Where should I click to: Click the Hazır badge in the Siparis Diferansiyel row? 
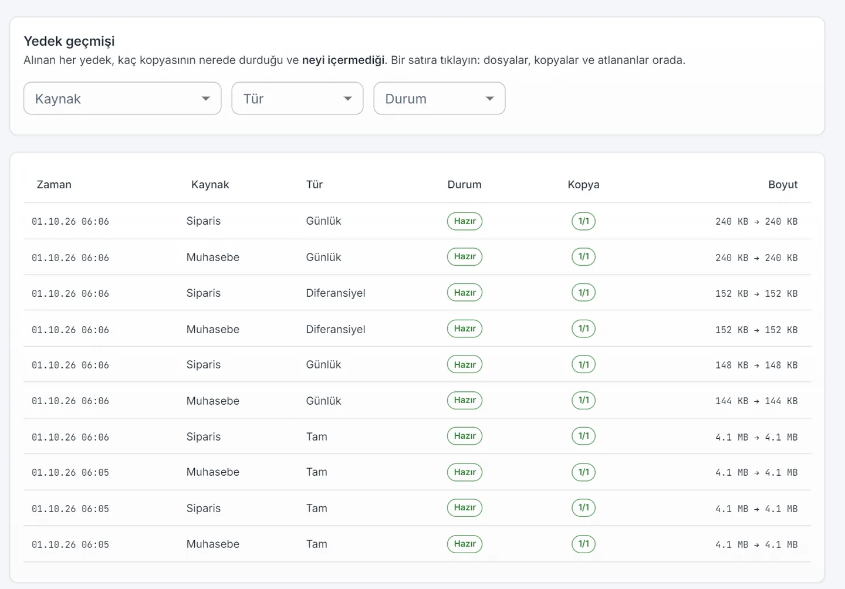(465, 293)
